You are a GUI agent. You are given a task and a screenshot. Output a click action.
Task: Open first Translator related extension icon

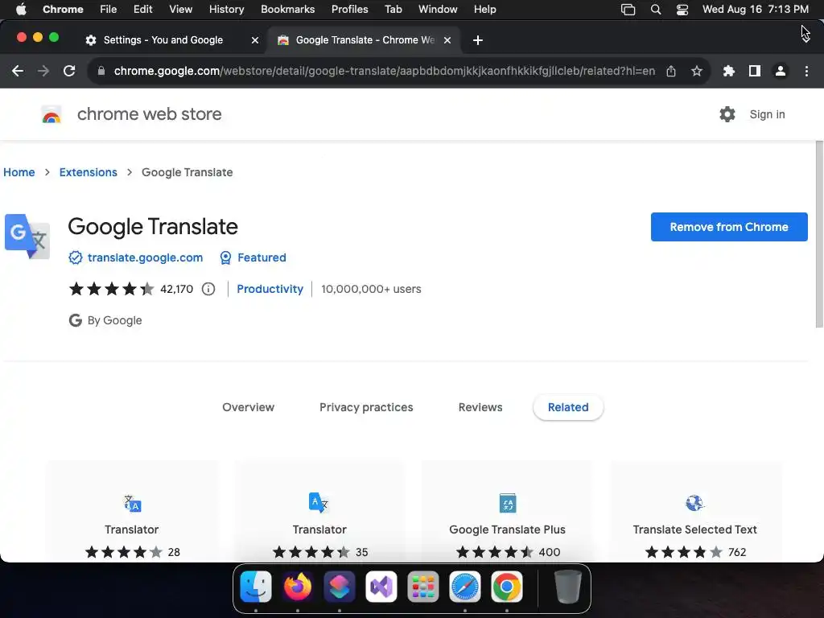(132, 504)
